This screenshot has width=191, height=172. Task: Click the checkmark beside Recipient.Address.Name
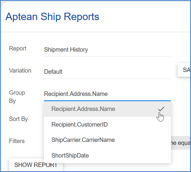click(x=161, y=109)
